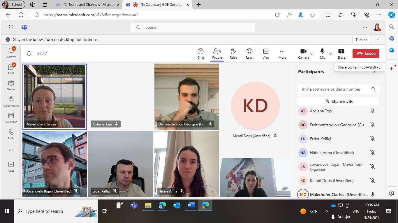Open Calendar in the left sidebar
The width and height of the screenshot is (398, 223).
click(x=11, y=118)
